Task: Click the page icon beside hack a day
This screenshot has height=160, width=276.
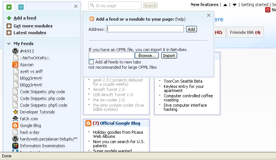Action: (x=15, y=132)
